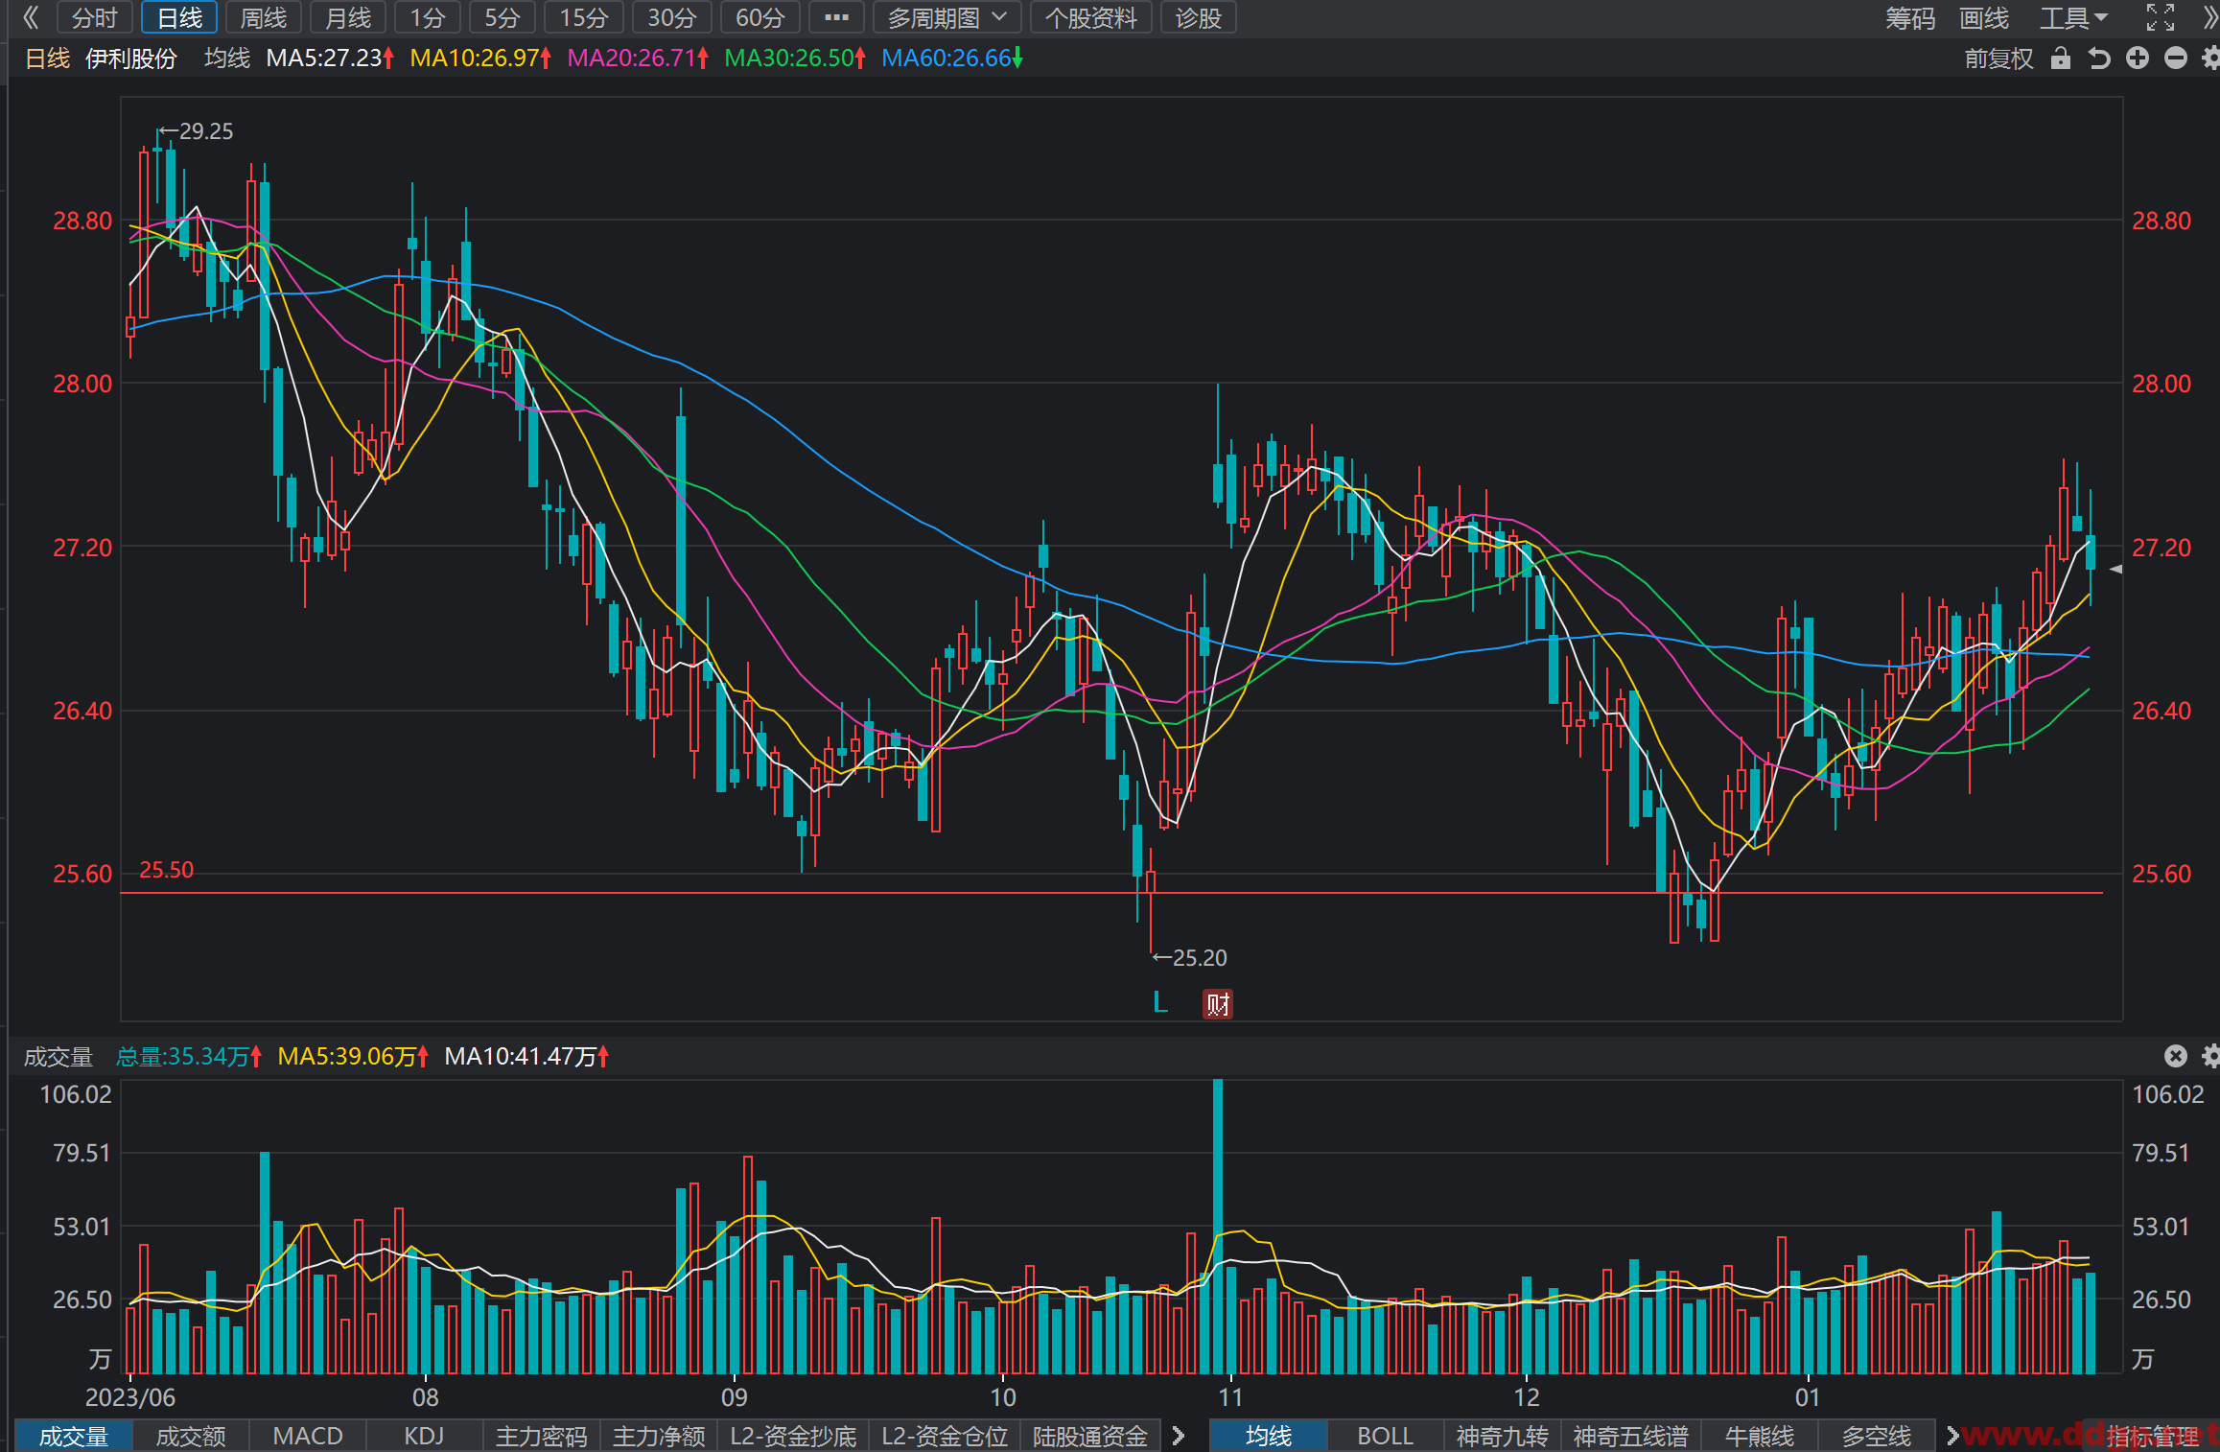Open the 成交量 panel settings gear
Image resolution: width=2220 pixels, height=1452 pixels.
(x=2210, y=1056)
